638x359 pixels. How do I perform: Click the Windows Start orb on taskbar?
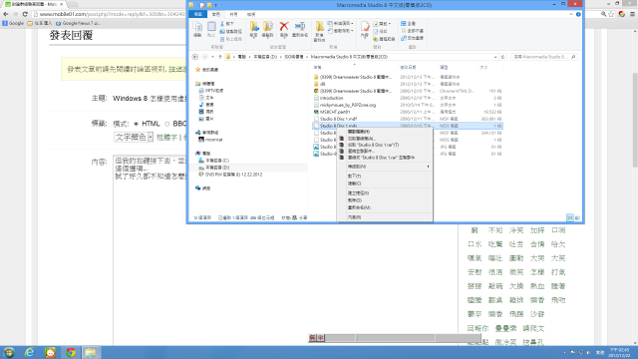[x=9, y=352]
